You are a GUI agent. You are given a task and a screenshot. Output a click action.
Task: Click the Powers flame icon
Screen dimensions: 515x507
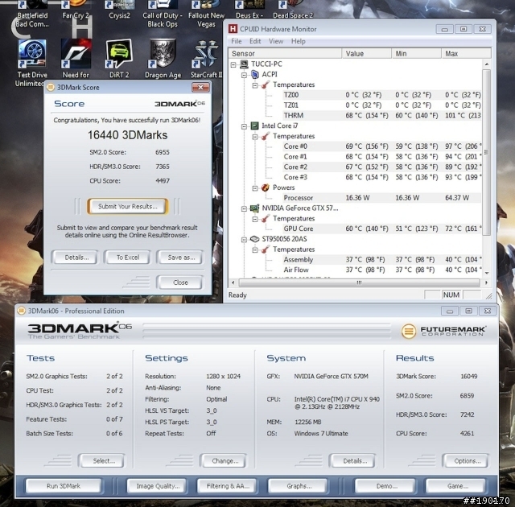tap(266, 188)
